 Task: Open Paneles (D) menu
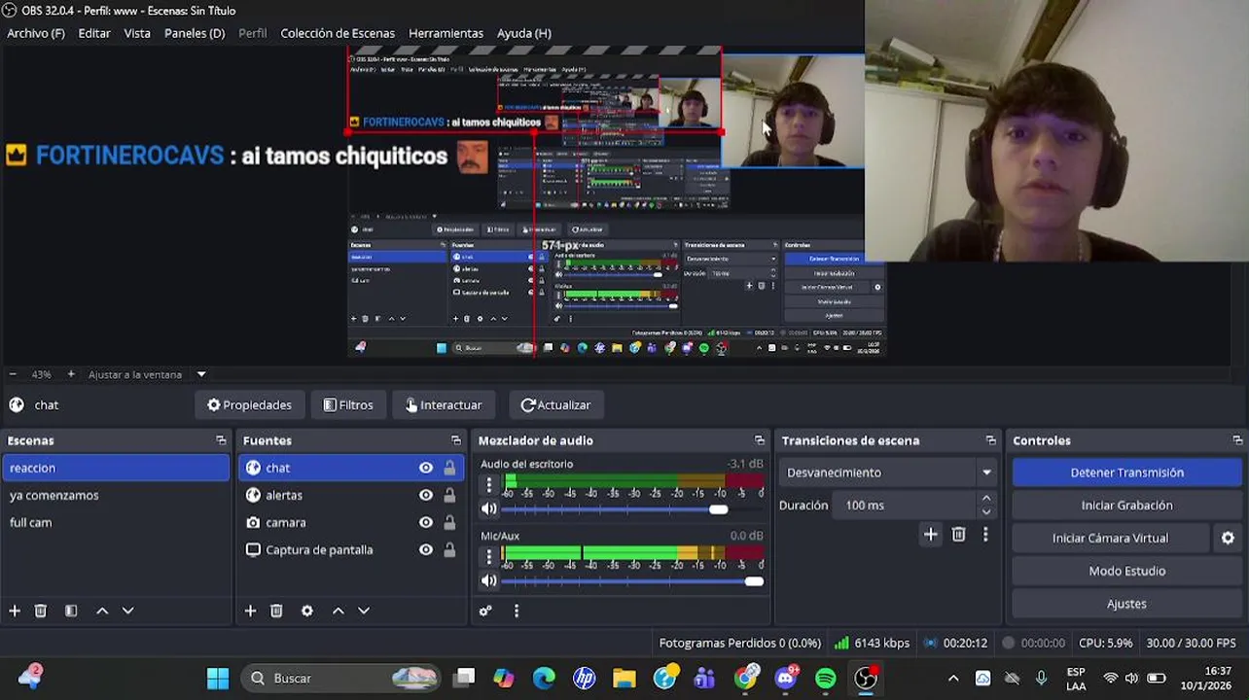pos(195,33)
